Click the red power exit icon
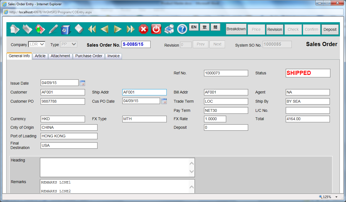Screen dimensions: 346x202 (156, 29)
